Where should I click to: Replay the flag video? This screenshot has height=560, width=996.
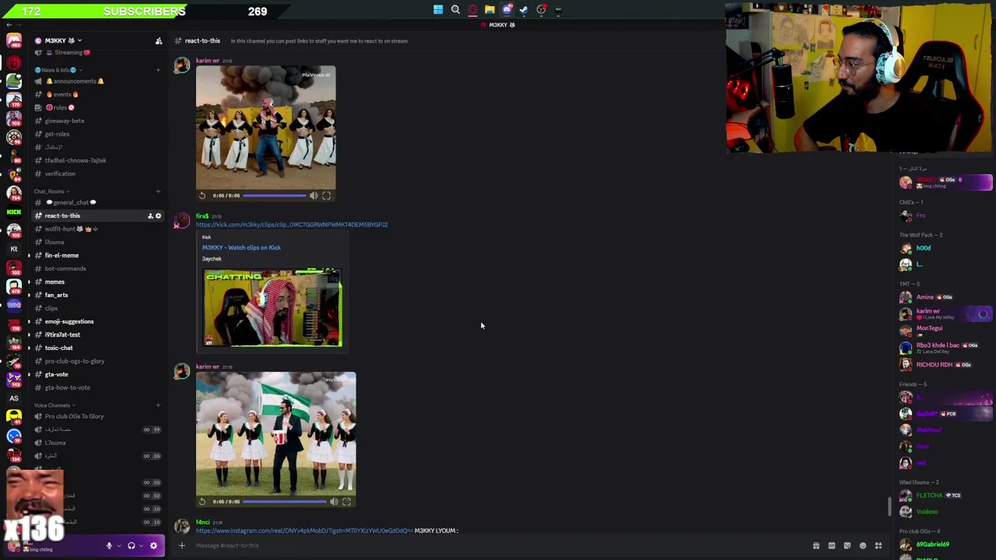[202, 502]
